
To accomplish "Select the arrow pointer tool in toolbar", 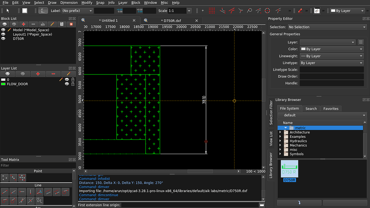I will [8, 10].
